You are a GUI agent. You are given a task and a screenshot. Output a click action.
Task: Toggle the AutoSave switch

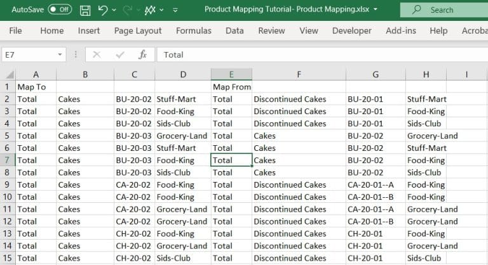pos(60,10)
